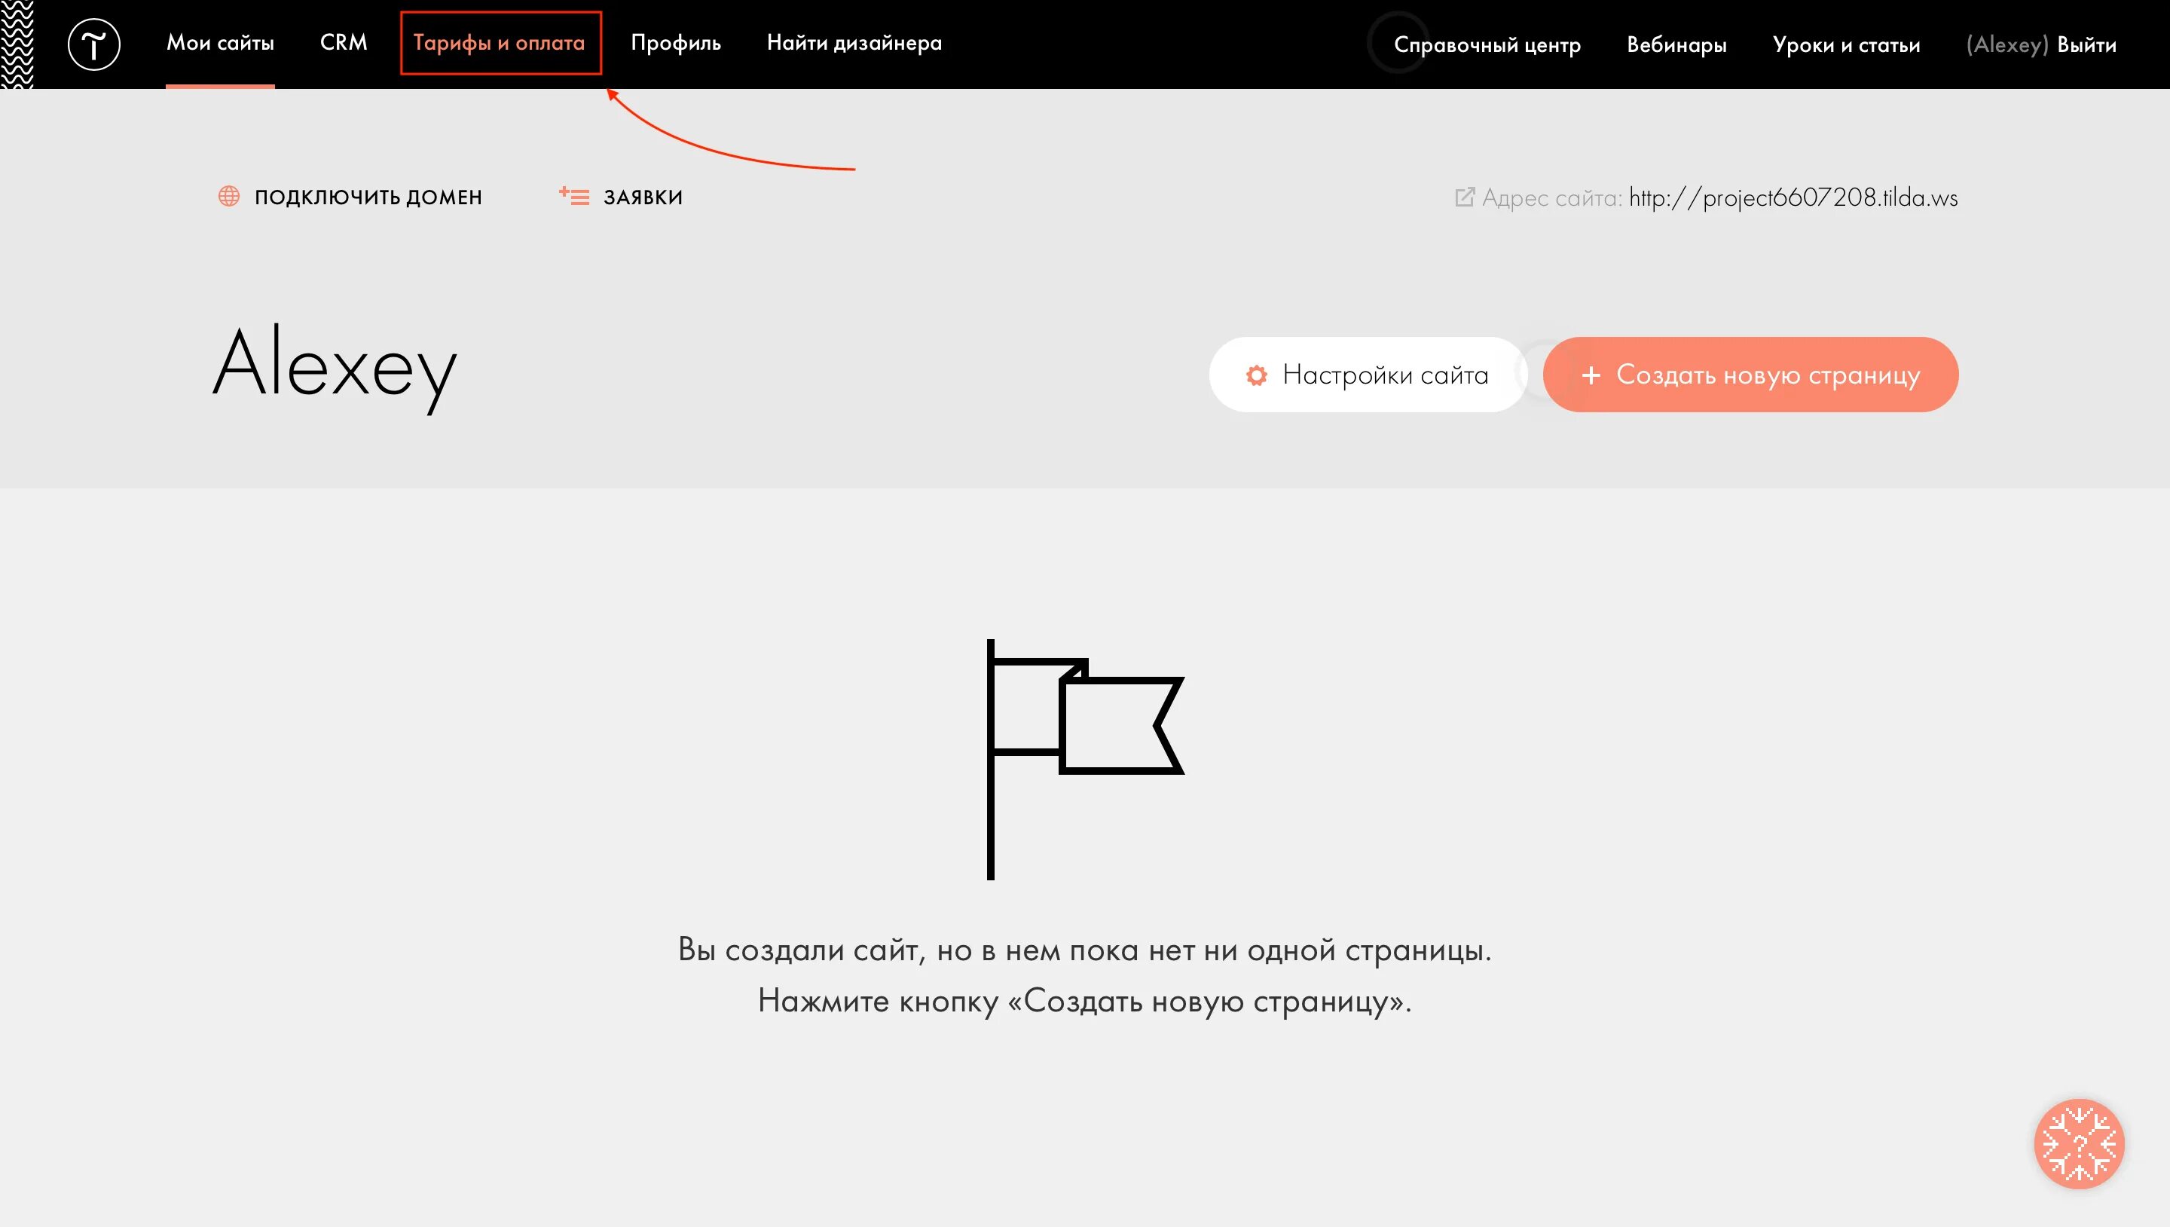Open Уроки и статьи
The width and height of the screenshot is (2170, 1227).
[1846, 44]
